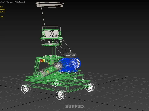
Task: Open the cut-off Perspective viewport label menu
Action: 2,2
